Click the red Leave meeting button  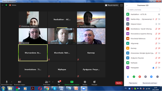pos(119,83)
